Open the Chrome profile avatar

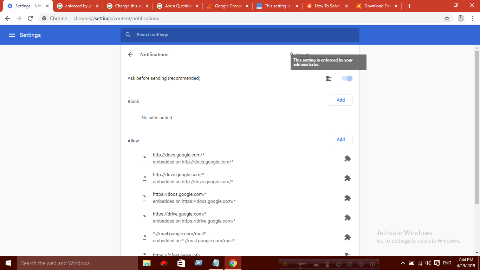(x=461, y=18)
